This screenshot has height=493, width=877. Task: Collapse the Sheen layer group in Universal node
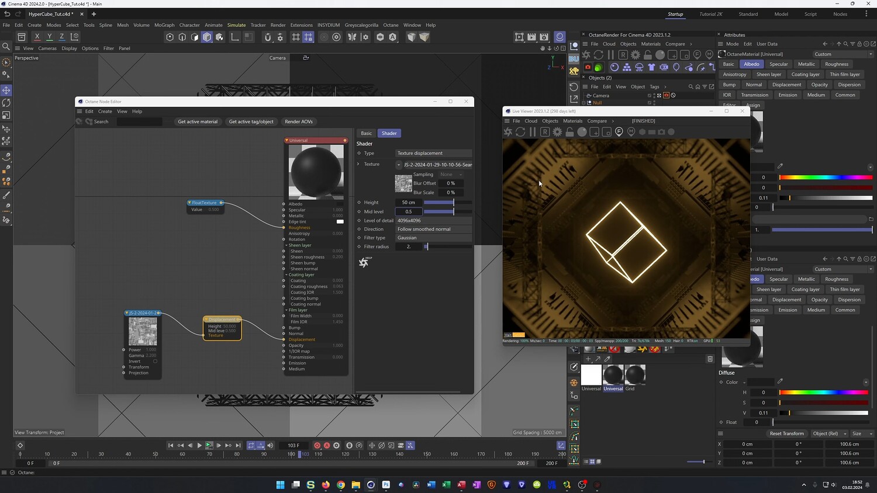pos(286,245)
